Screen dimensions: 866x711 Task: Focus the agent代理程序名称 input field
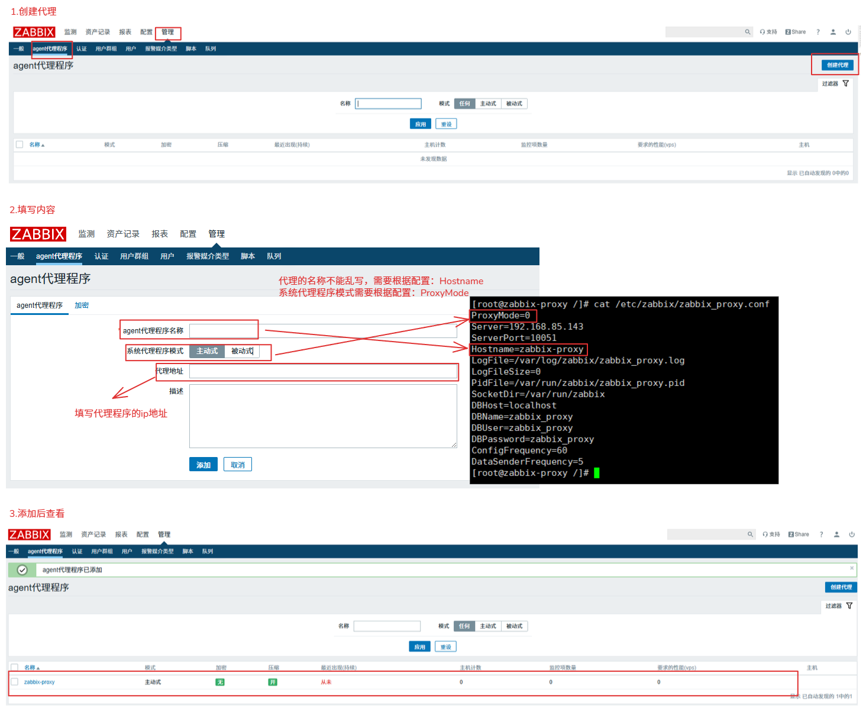coord(323,331)
